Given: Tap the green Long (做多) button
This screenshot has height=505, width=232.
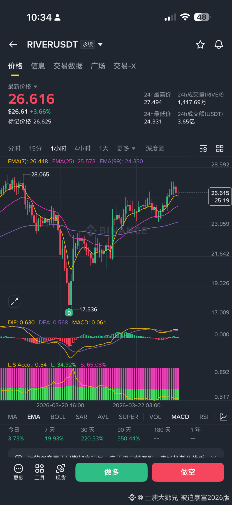Looking at the screenshot, I should click(x=112, y=472).
